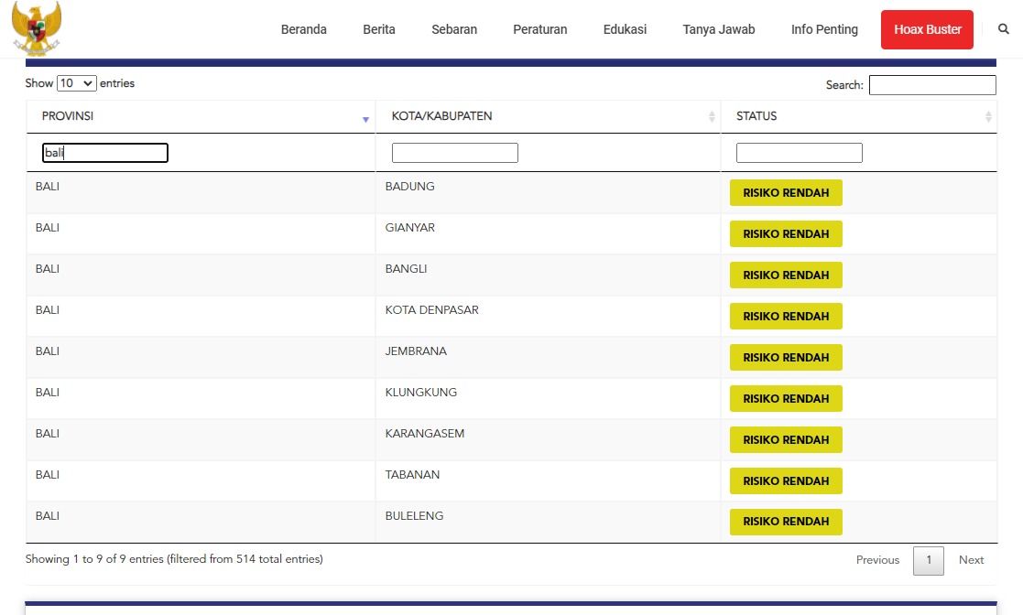Open the search magnifier icon
1023x615 pixels.
click(1004, 29)
